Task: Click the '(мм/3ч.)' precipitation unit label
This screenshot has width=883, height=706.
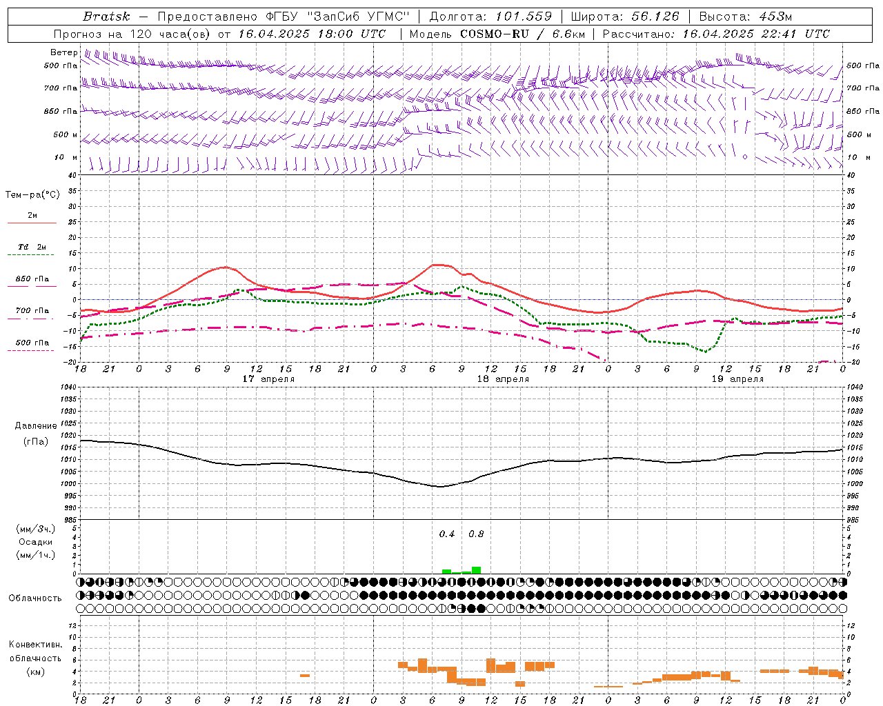Action: (36, 529)
